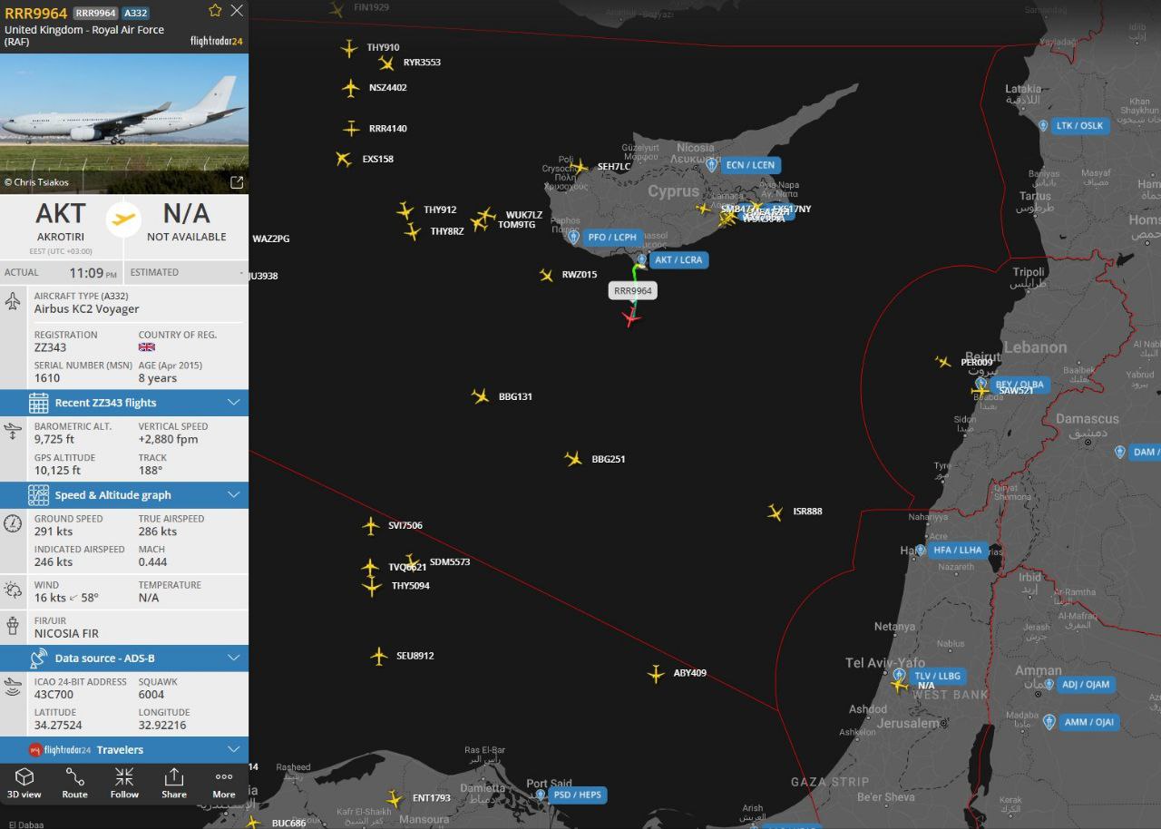
Task: Click the Voyager aircraft photo thumbnail
Action: [x=124, y=112]
